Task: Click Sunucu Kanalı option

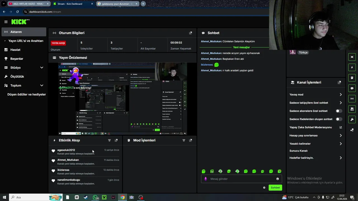Action: 298,151
